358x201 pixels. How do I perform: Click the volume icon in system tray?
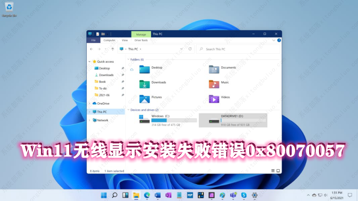pos(326,195)
